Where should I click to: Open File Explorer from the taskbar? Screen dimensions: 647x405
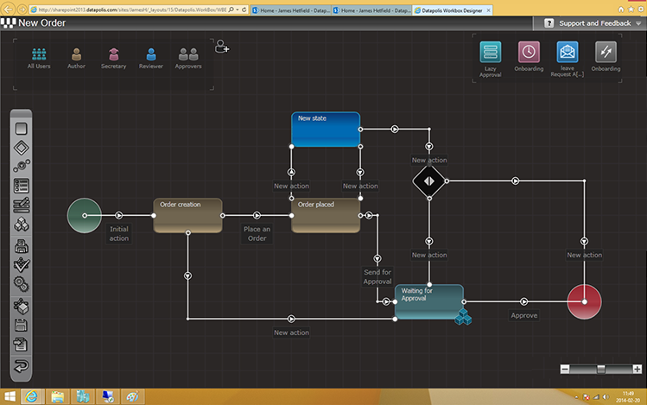click(x=57, y=396)
